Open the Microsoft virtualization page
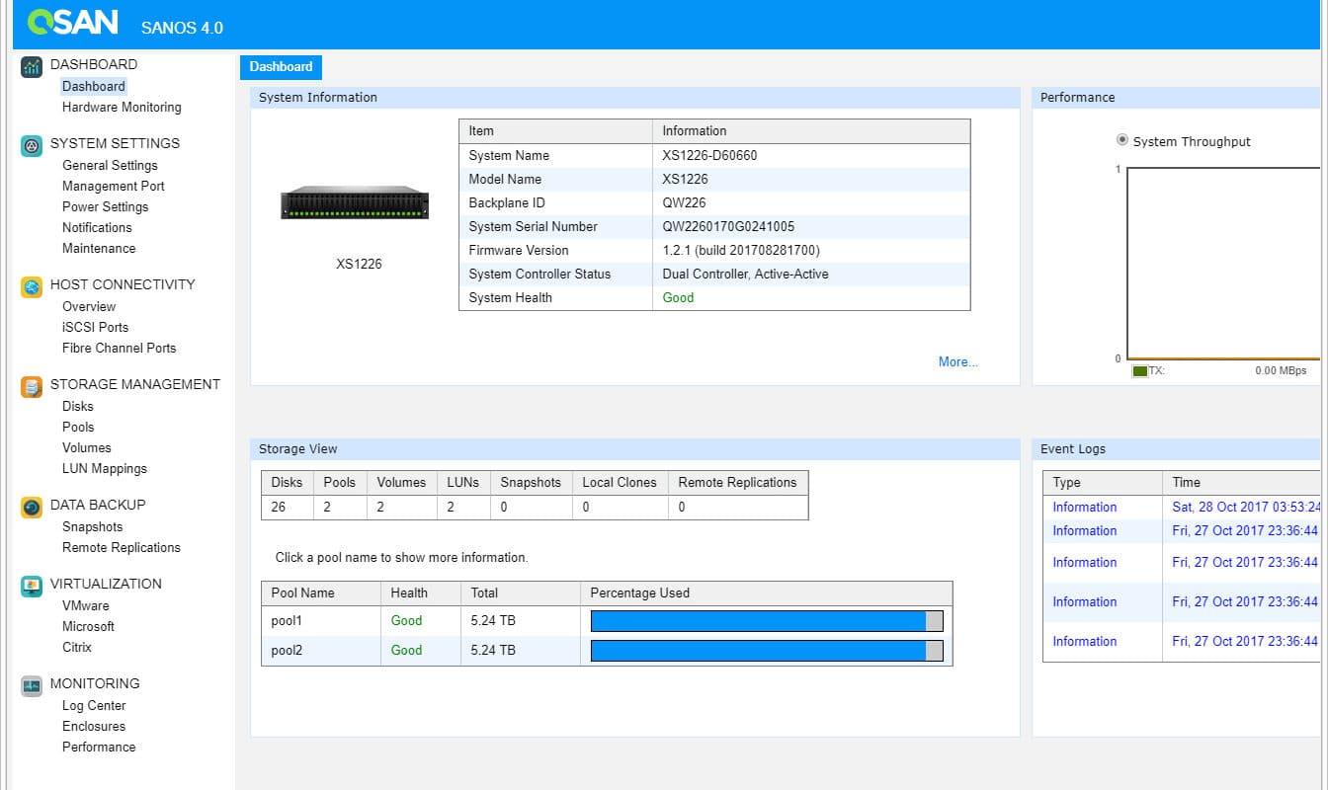Viewport: 1328px width, 790px height. (88, 626)
